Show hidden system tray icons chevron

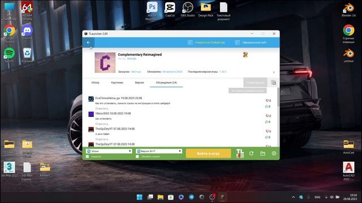293,197
